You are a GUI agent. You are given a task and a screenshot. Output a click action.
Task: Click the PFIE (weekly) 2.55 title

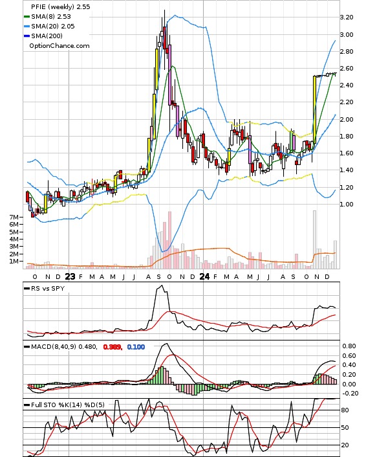coord(61,7)
